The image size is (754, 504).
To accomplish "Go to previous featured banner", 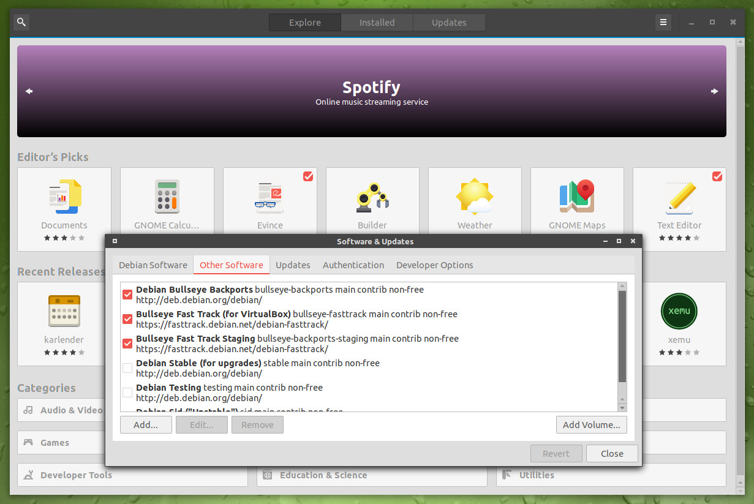I will coord(29,91).
